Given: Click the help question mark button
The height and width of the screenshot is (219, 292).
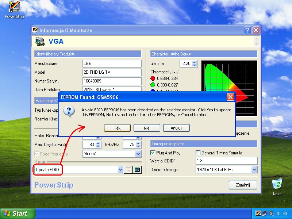Looking at the screenshot, I should [x=247, y=30].
